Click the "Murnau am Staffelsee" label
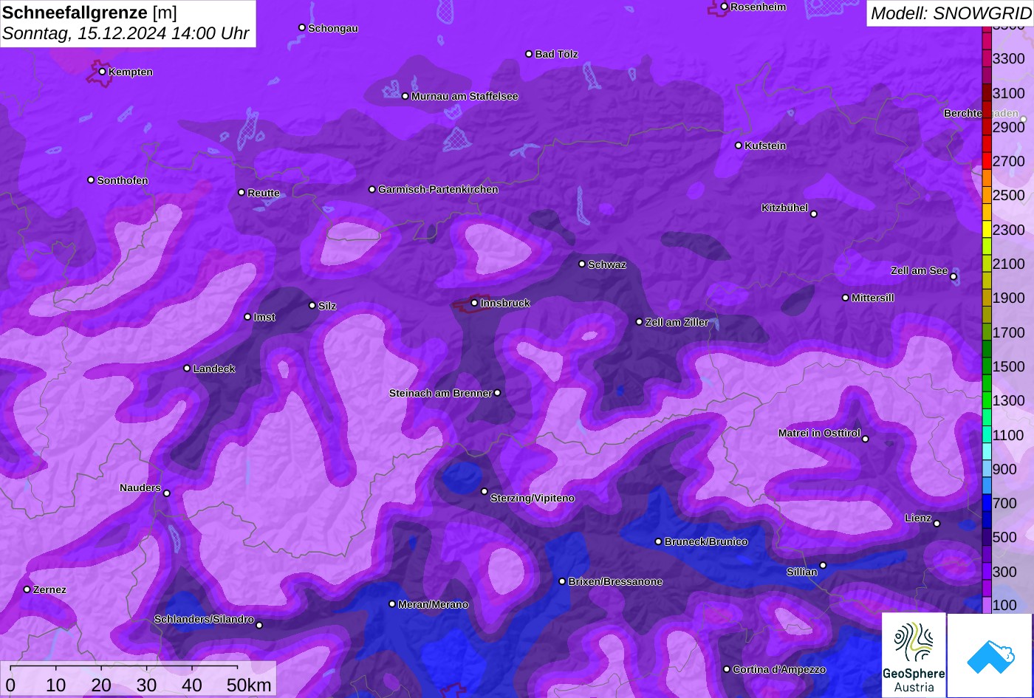1034x698 pixels. (x=465, y=96)
